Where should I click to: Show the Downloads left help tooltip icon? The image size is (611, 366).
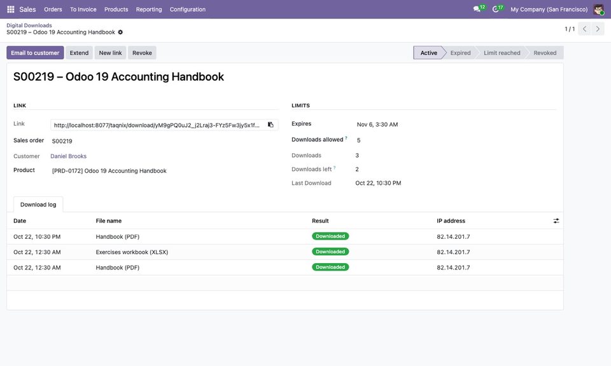(334, 168)
